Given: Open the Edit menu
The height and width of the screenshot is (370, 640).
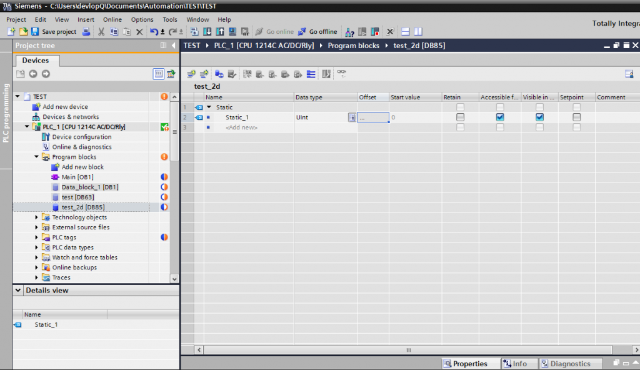Looking at the screenshot, I should pos(41,19).
